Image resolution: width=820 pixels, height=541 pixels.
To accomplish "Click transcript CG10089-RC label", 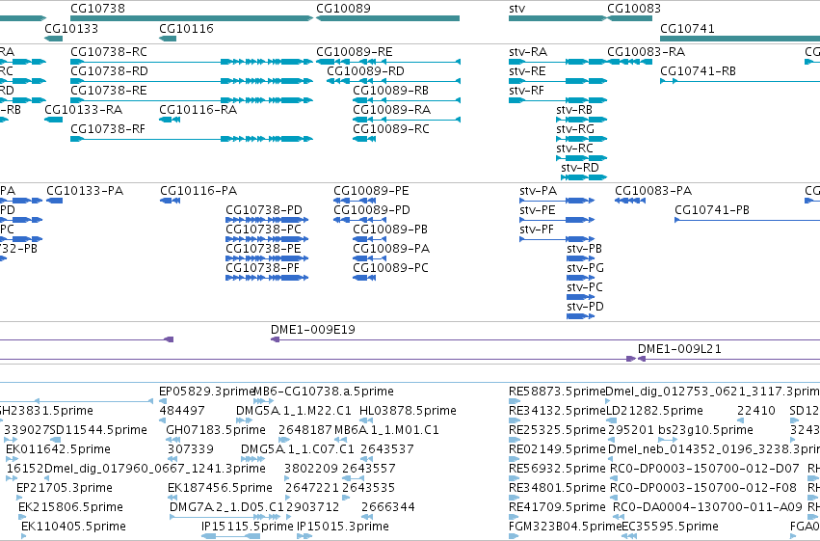I will click(390, 128).
